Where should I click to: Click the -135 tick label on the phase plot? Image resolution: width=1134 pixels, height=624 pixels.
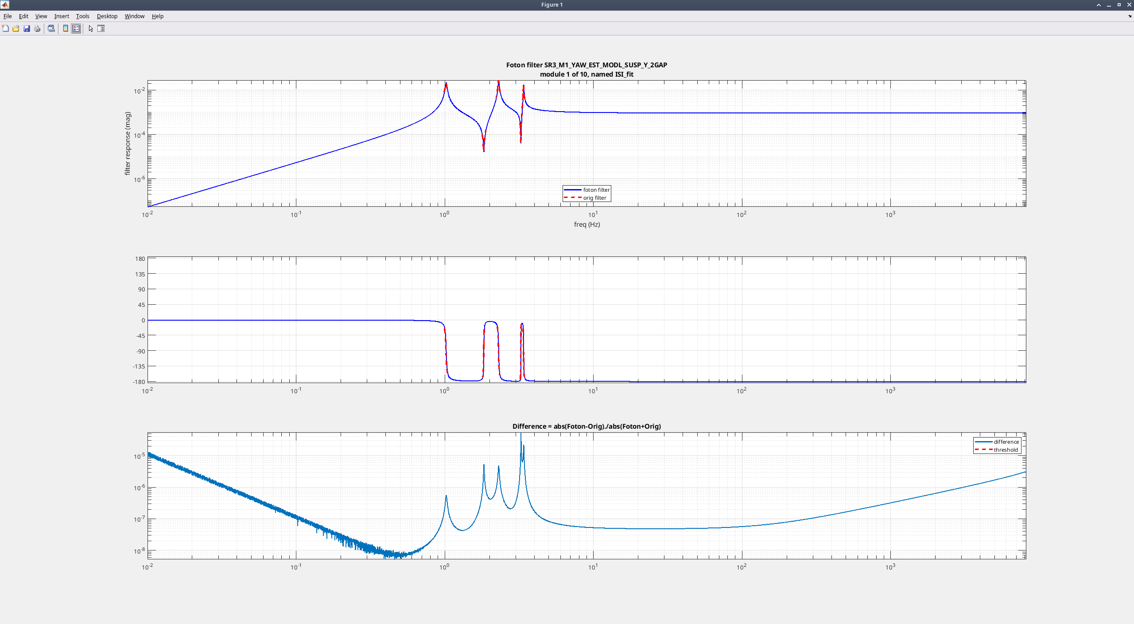[139, 366]
